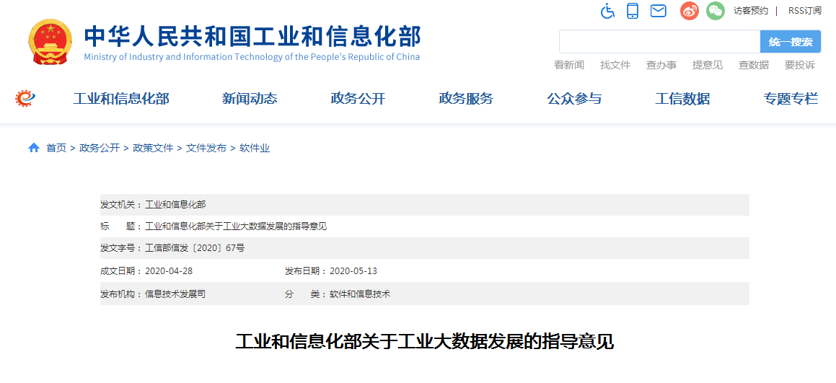Image resolution: width=836 pixels, height=383 pixels.
Task: Select the 提意见 quick link
Action: (708, 65)
